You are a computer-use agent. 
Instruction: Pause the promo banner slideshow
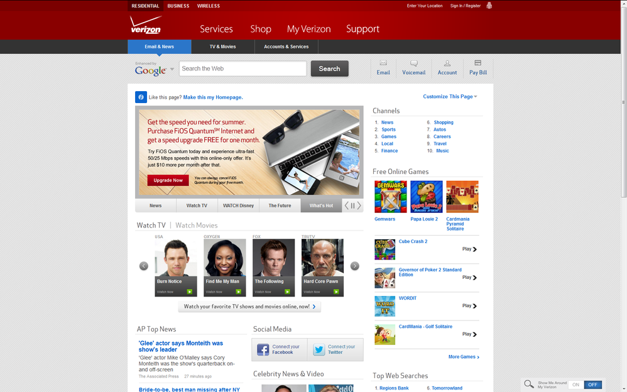click(x=352, y=205)
